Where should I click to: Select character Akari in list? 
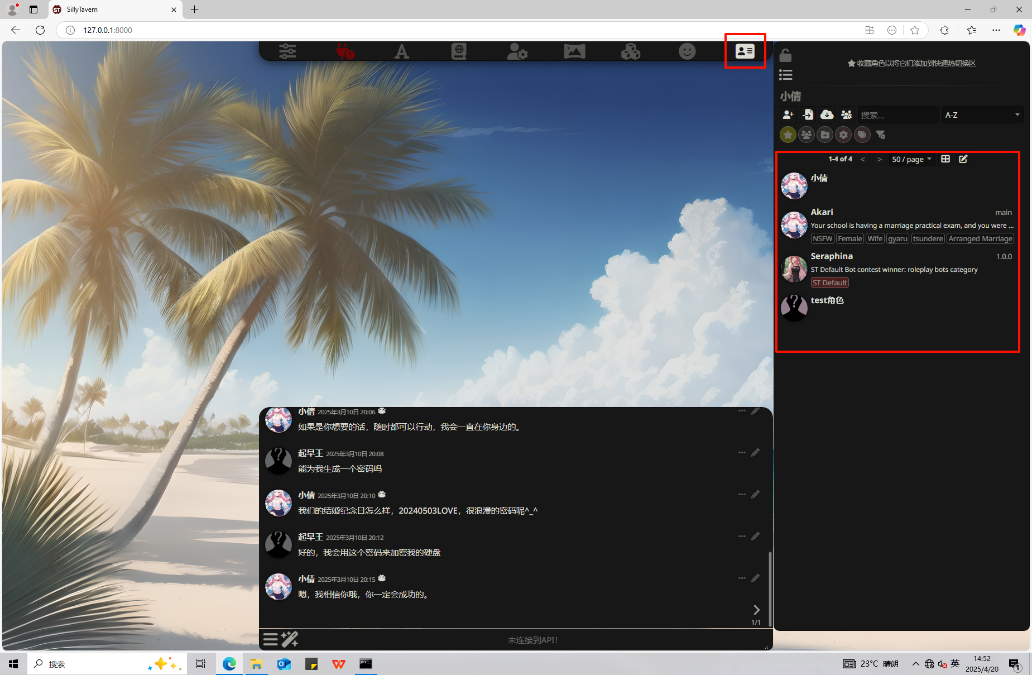coord(897,225)
